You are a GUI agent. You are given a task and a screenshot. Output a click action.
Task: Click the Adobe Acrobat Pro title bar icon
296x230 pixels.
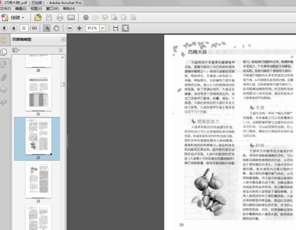pyautogui.click(x=1, y=3)
